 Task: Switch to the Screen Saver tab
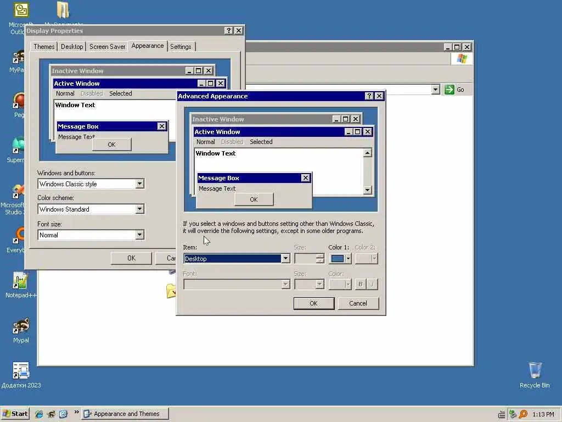pyautogui.click(x=107, y=47)
